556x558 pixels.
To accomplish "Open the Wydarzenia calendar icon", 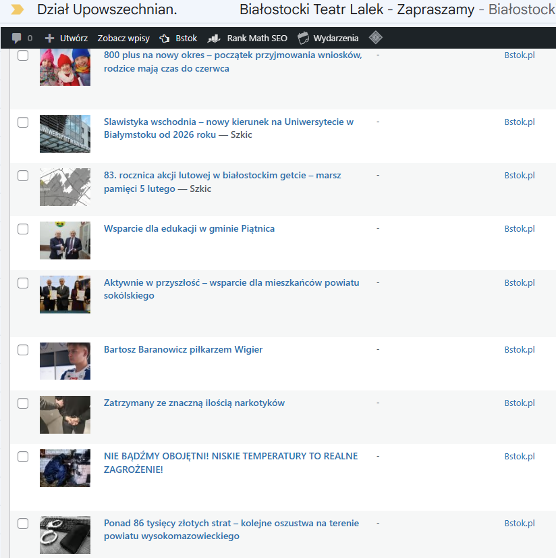I will [x=304, y=38].
